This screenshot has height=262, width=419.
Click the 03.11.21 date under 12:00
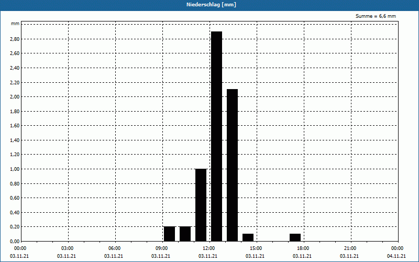[208, 256]
